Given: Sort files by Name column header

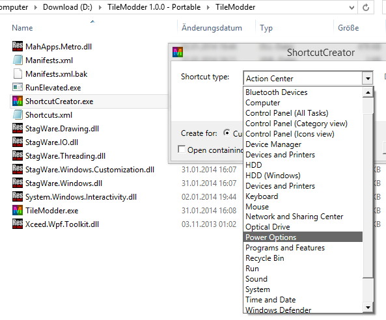Looking at the screenshot, I should (22, 28).
